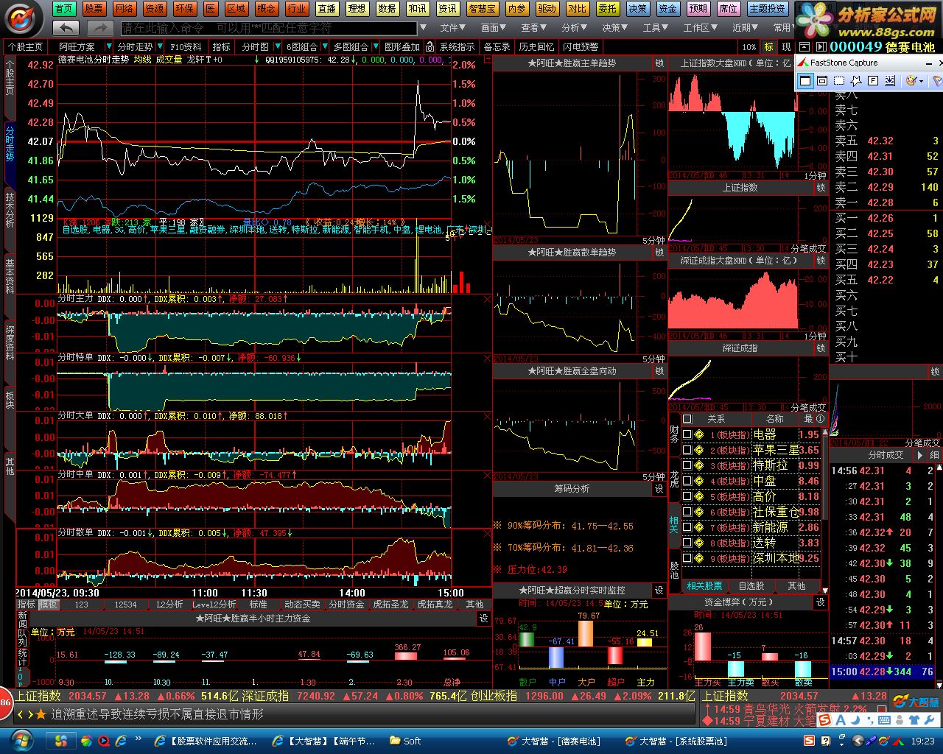Expand command input box dropdown arrow

coord(422,28)
